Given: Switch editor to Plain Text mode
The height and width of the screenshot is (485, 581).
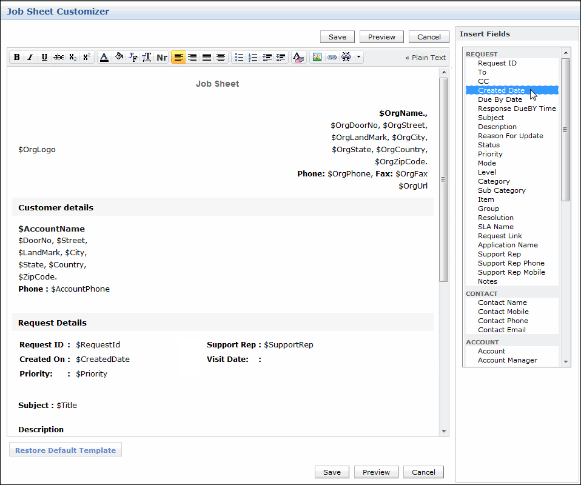Looking at the screenshot, I should click(425, 58).
